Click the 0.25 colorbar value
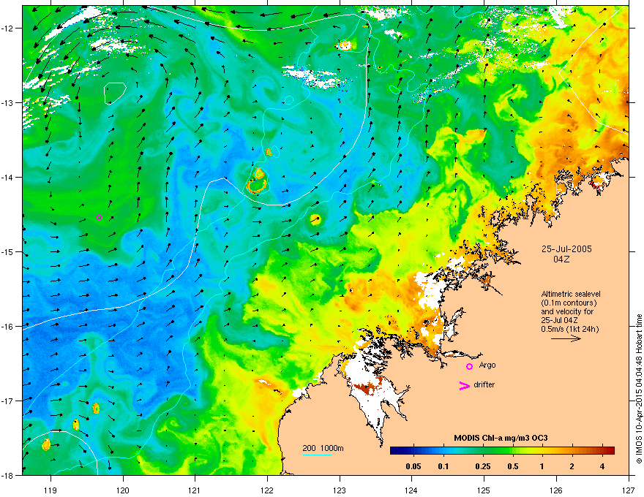The image size is (644, 497). point(482,466)
